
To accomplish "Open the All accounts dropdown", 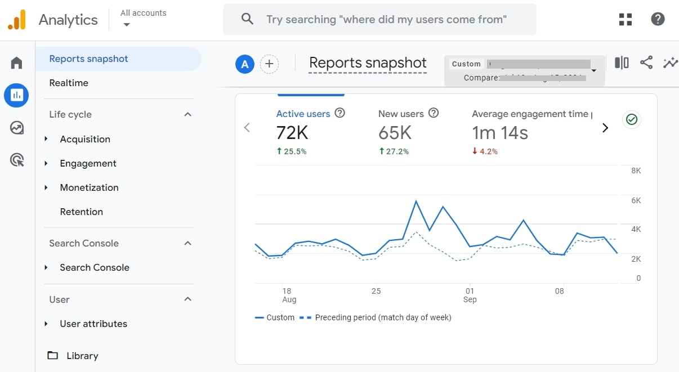I will (143, 19).
